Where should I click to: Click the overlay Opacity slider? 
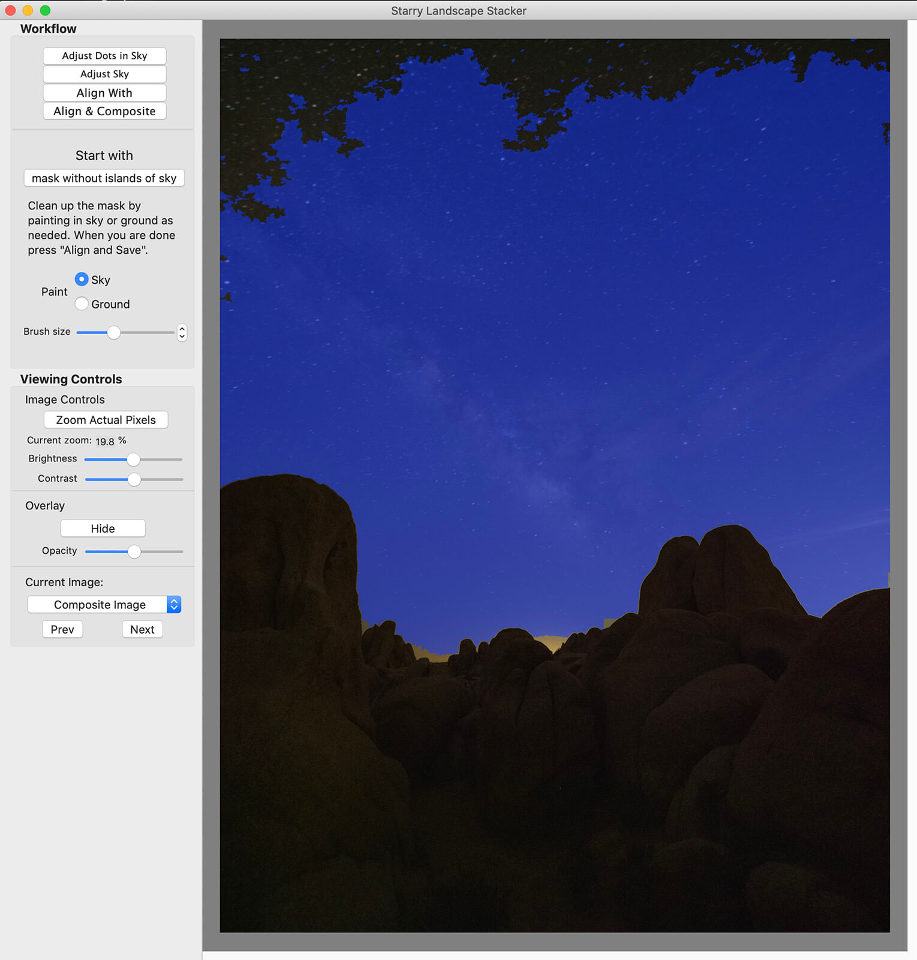pos(134,551)
